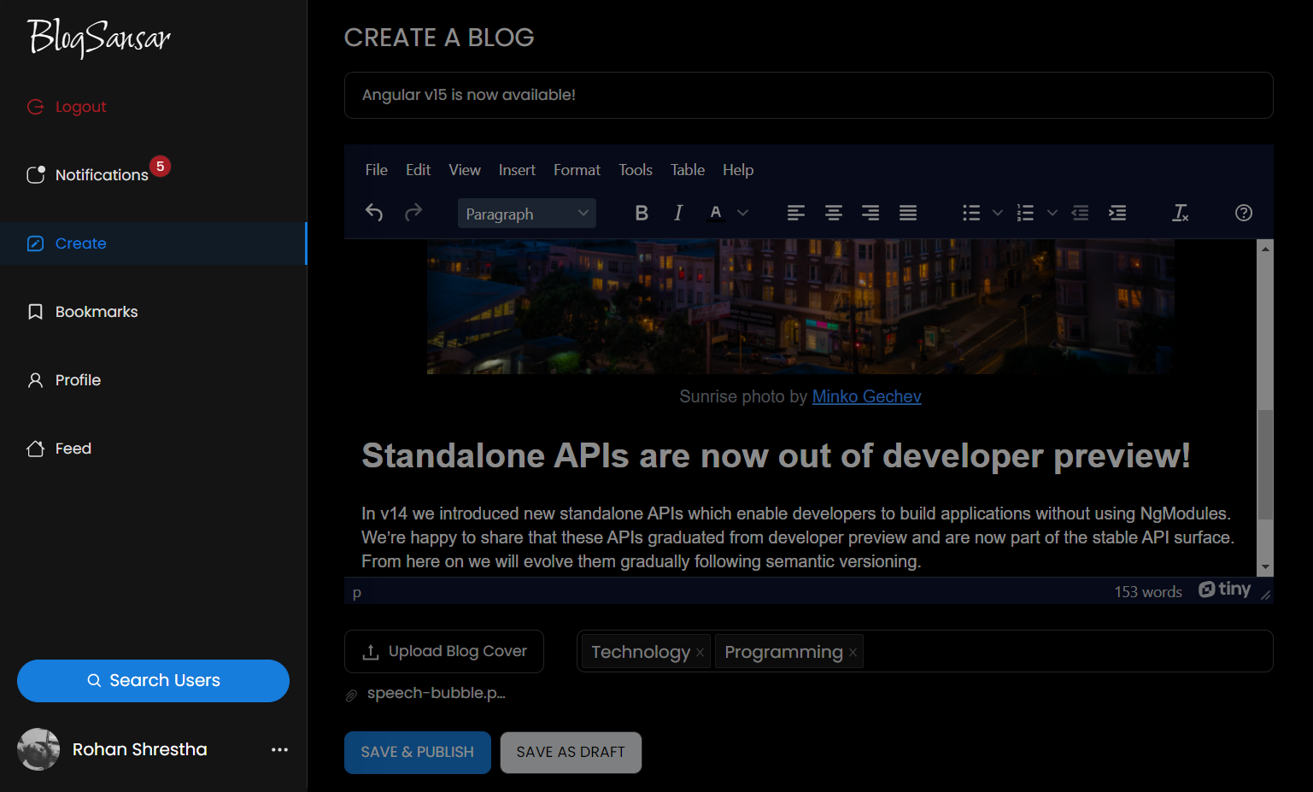
Task: Align text left
Action: point(796,213)
